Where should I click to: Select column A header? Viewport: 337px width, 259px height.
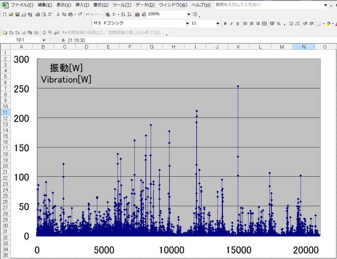[21, 47]
